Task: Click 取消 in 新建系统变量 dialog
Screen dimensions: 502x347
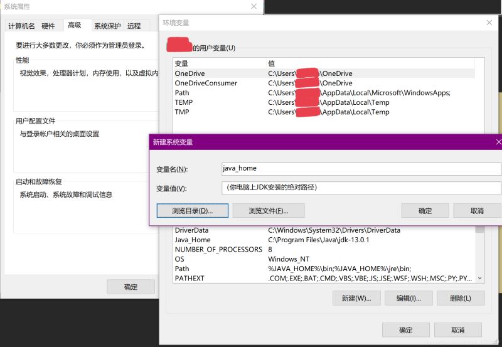Action: 477,211
